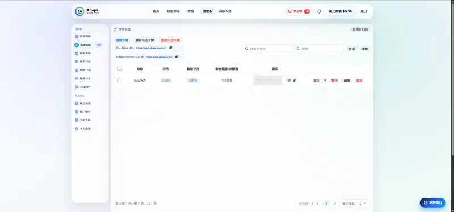The height and width of the screenshot is (212, 454).
Task: Open the 入驻商户 sidebar icon
Action: (77, 87)
